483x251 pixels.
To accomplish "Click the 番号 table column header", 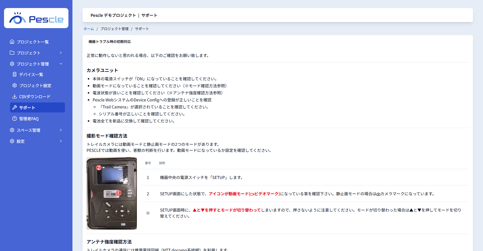I will point(148,163).
